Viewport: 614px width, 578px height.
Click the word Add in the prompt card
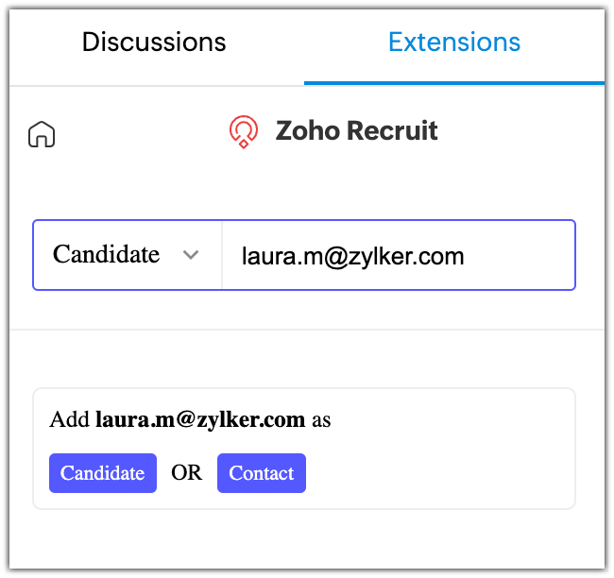69,419
